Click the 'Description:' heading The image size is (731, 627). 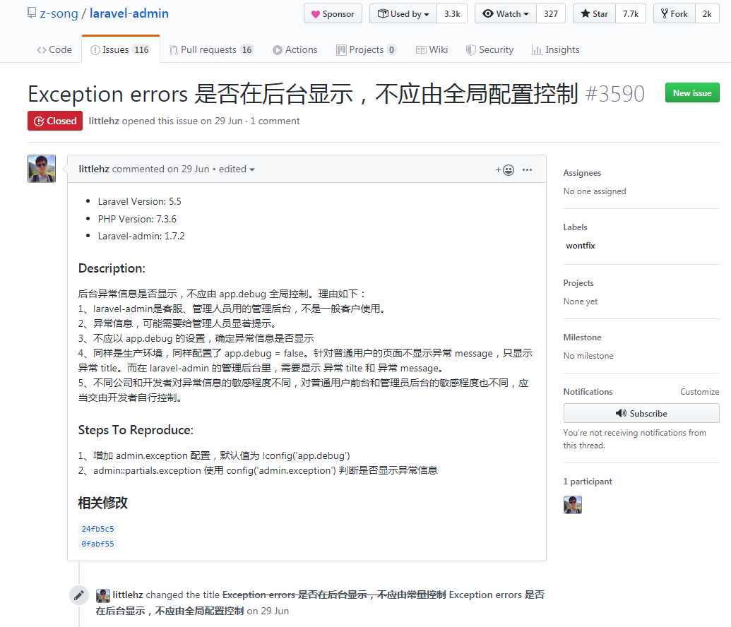tap(112, 268)
